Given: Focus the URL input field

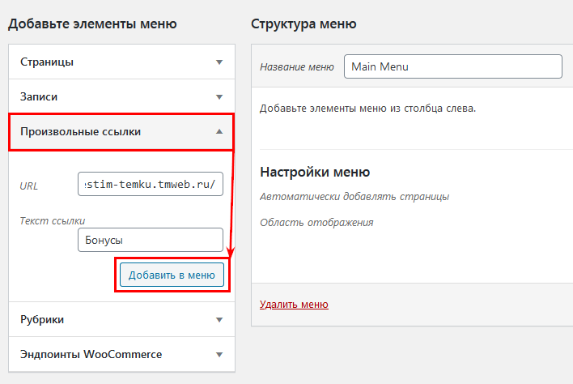Looking at the screenshot, I should [151, 184].
